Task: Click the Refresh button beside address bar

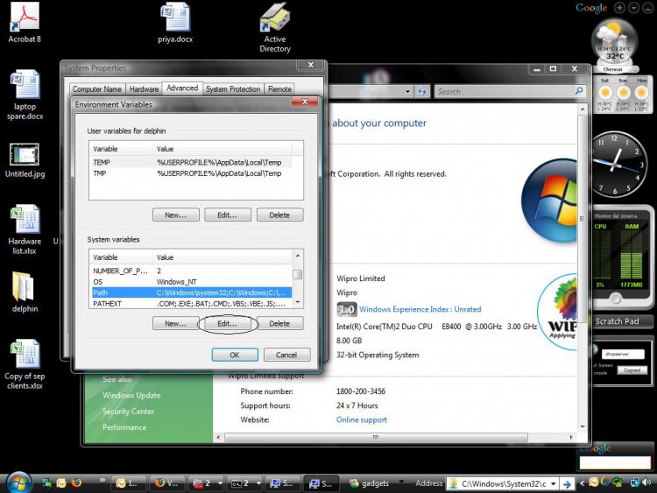Action: click(x=422, y=91)
